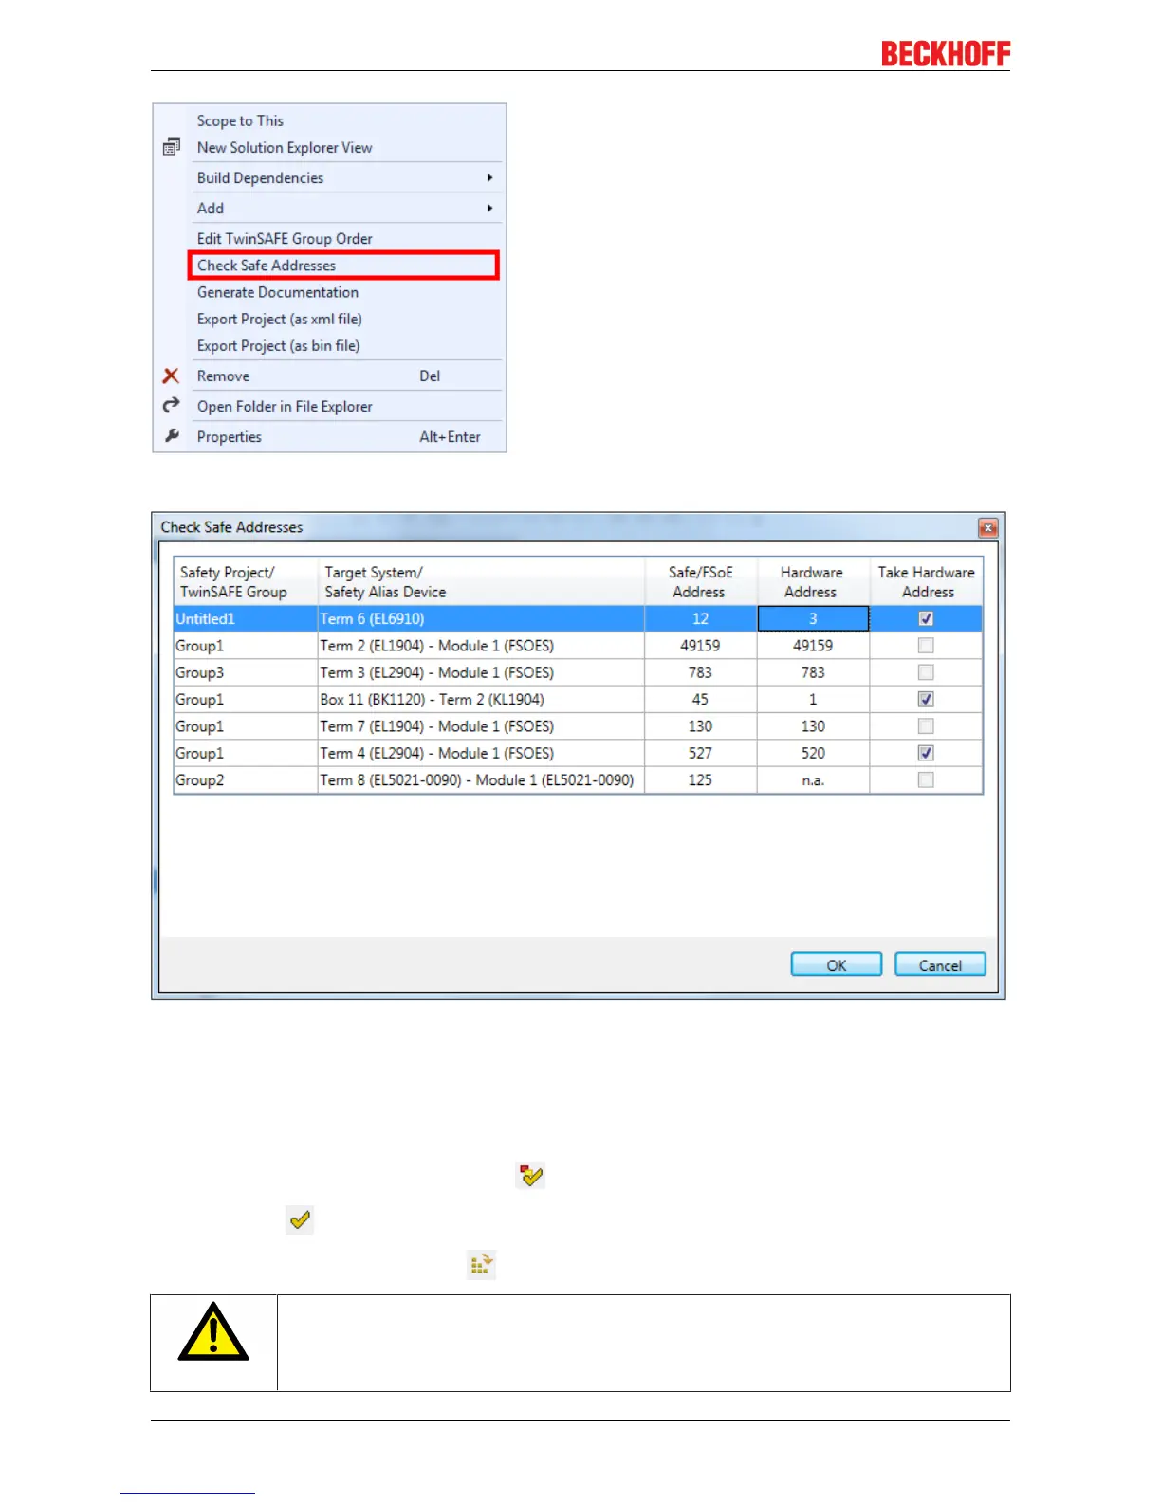The height and width of the screenshot is (1502, 1161).
Task: Click the download safety project icon
Action: [x=482, y=1264]
